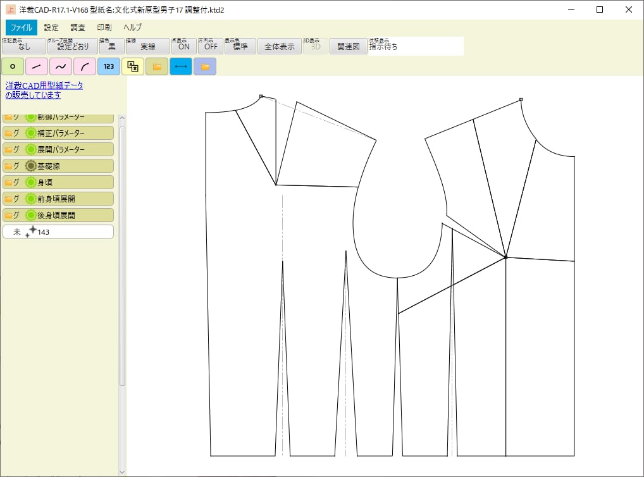The width and height of the screenshot is (644, 477).
Task: Select the unfinished item 143 in list
Action: click(x=58, y=232)
